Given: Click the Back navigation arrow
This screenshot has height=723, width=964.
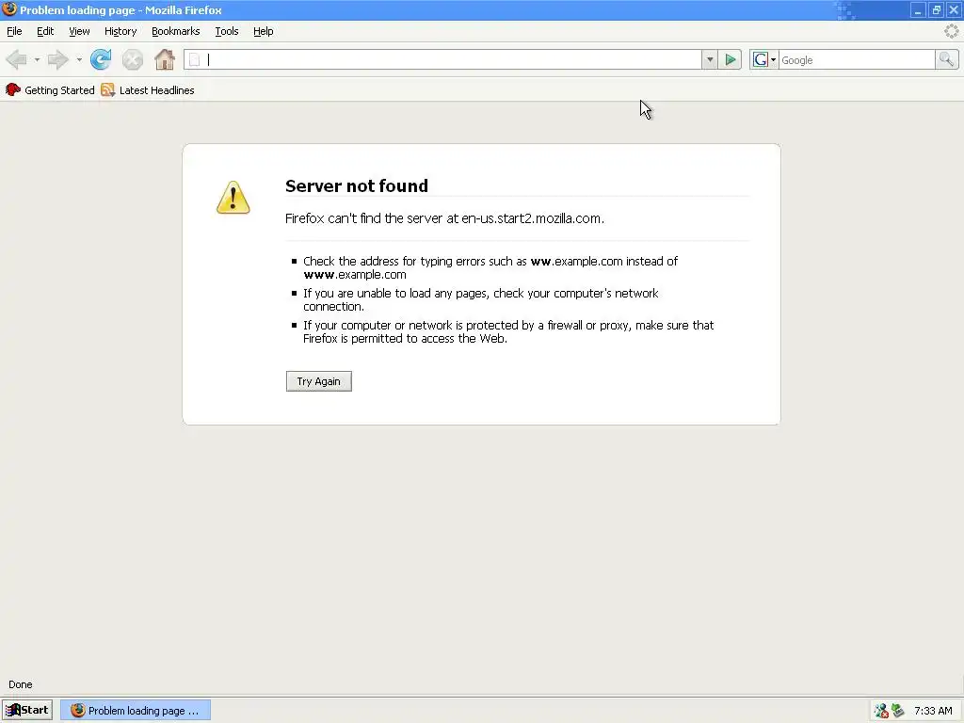Looking at the screenshot, I should coord(17,59).
